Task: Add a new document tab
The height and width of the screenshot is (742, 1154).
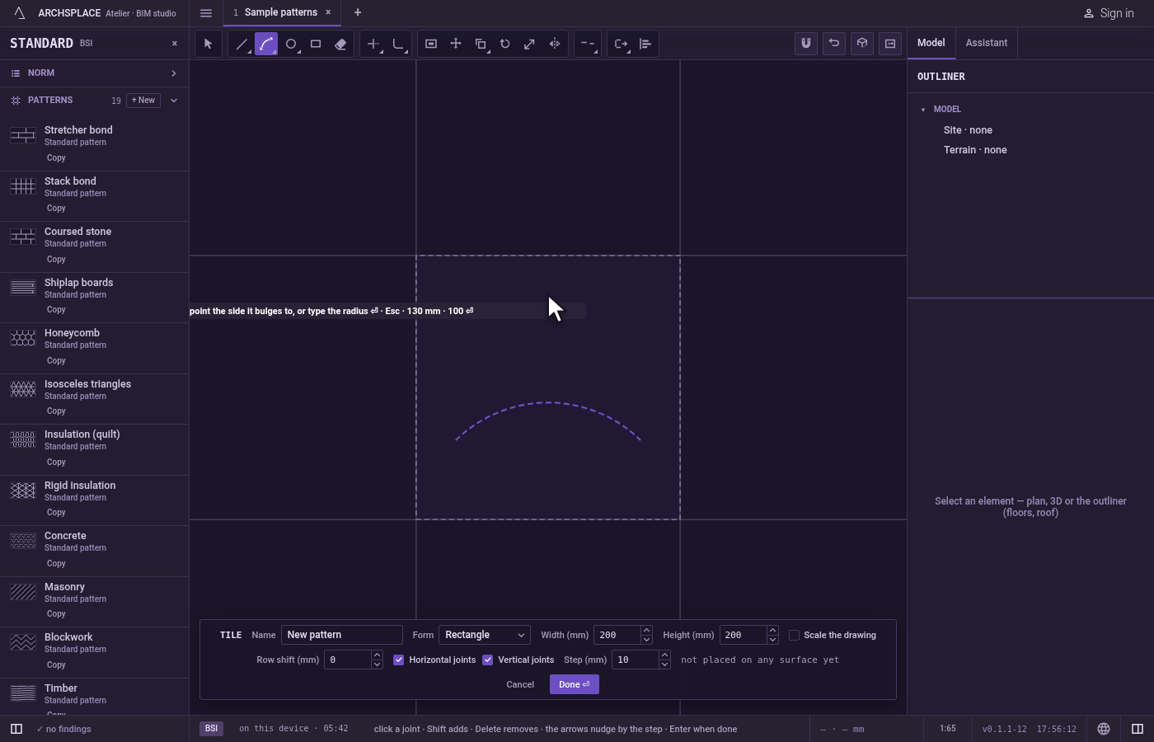Action: click(358, 12)
